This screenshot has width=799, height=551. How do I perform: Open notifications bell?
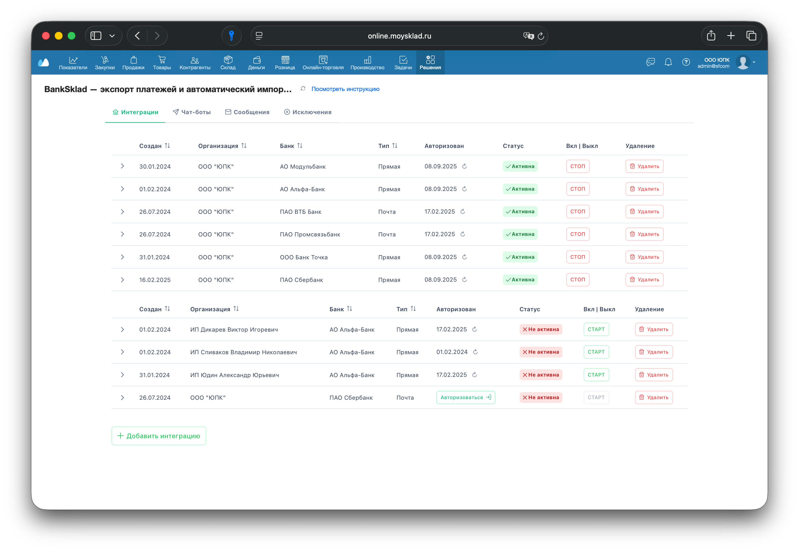point(669,62)
